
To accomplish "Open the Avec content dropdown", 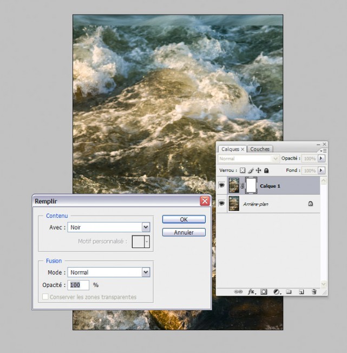I will click(x=146, y=227).
